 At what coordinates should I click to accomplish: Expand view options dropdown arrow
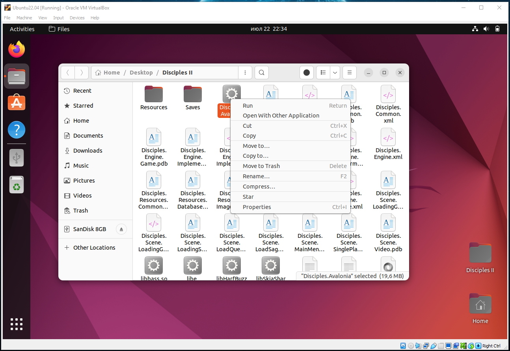click(x=335, y=73)
